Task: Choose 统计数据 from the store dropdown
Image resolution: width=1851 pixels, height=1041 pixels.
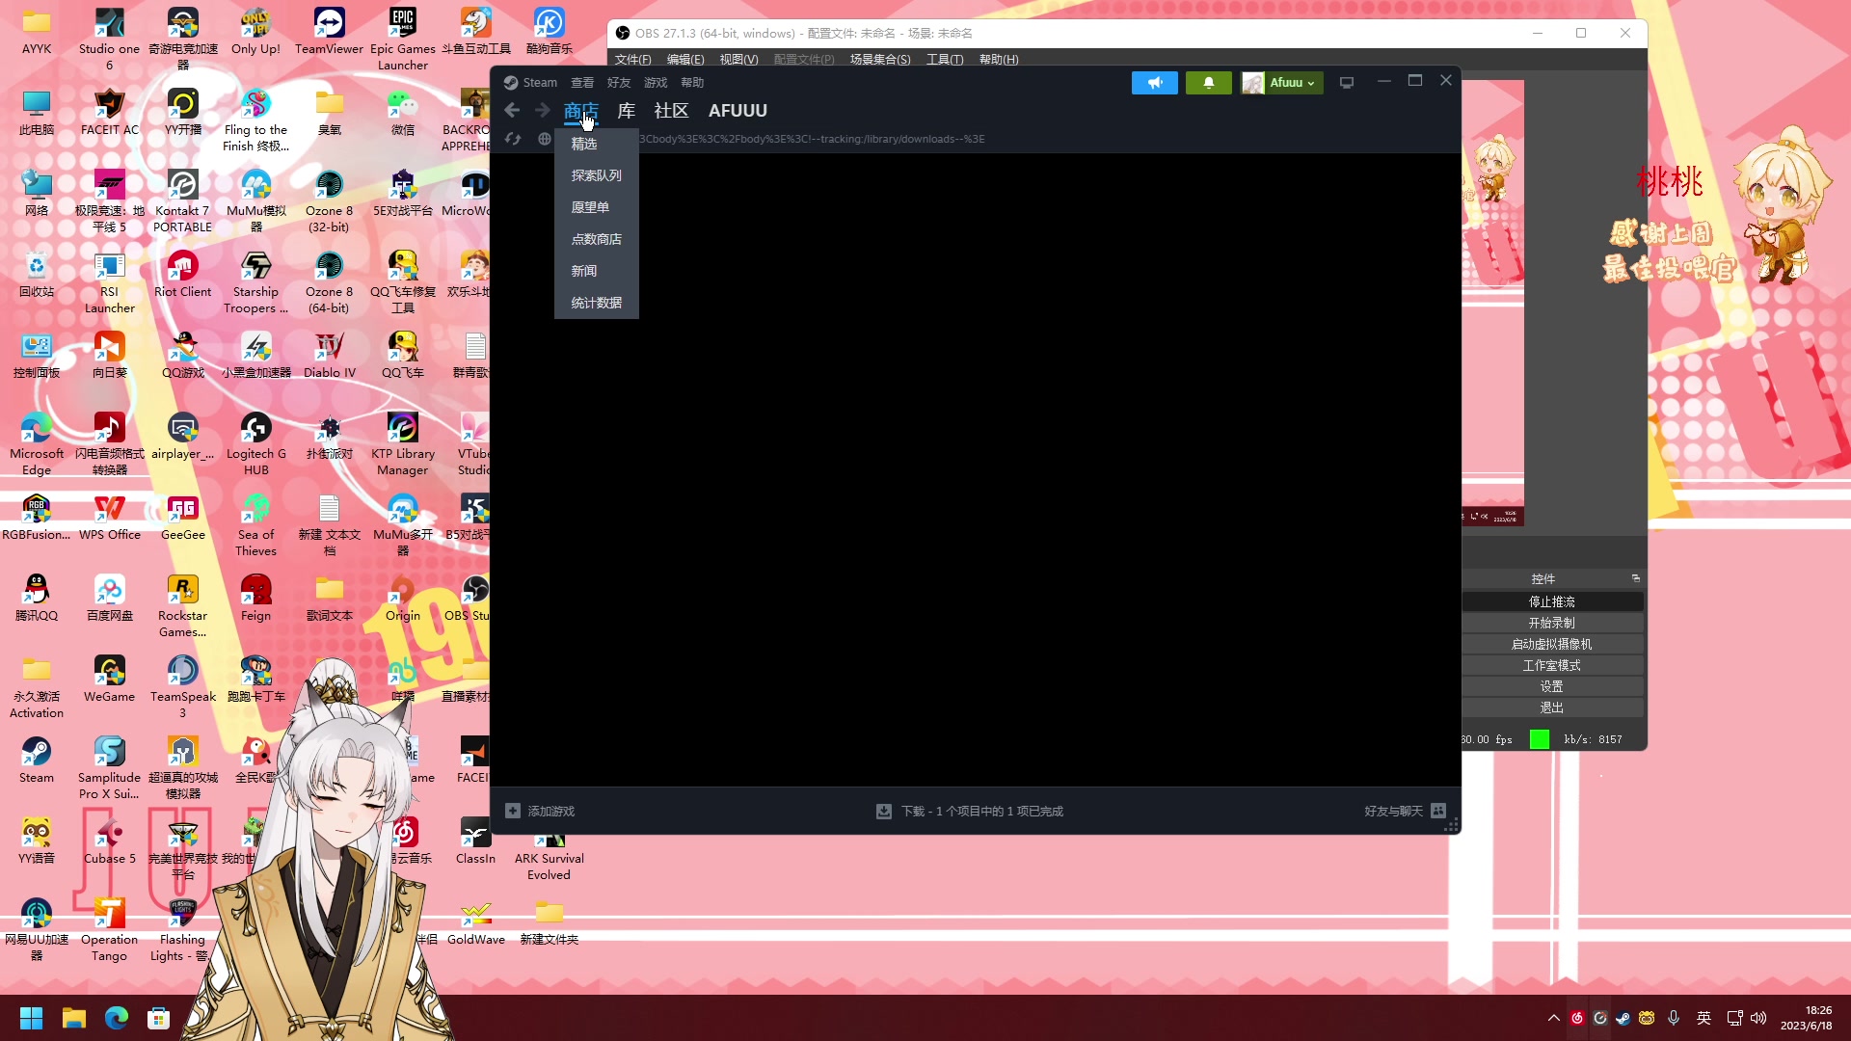Action: (597, 304)
